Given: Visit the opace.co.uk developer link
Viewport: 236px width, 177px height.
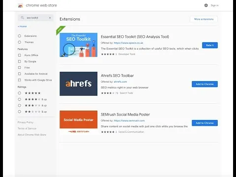Looking at the screenshot, I should [x=128, y=43].
